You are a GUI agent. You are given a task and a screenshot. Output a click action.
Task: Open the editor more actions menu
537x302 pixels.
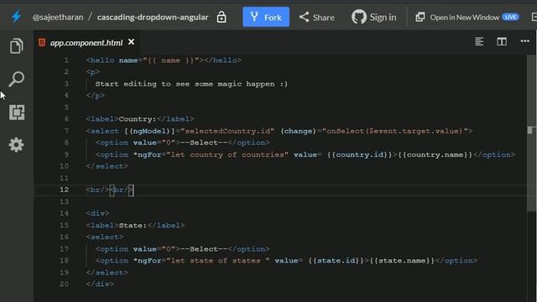(524, 41)
